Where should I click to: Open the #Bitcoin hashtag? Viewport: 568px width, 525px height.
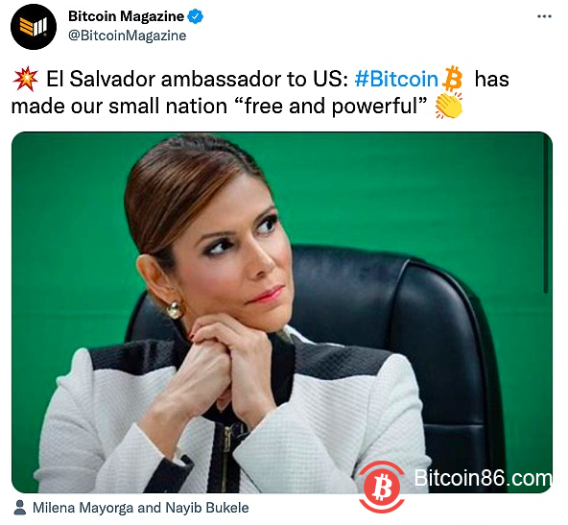(396, 79)
